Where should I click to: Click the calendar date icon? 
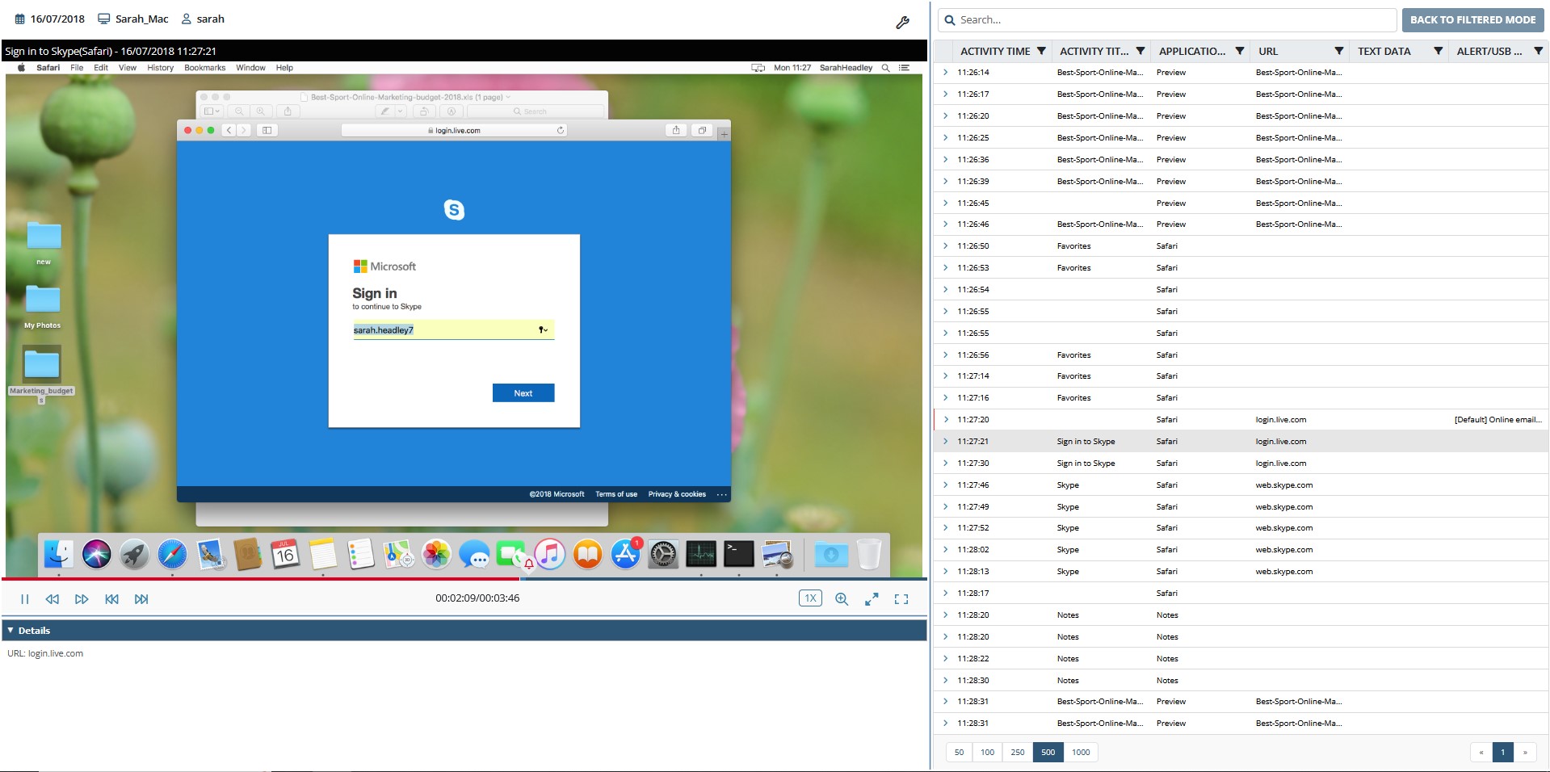(x=20, y=19)
